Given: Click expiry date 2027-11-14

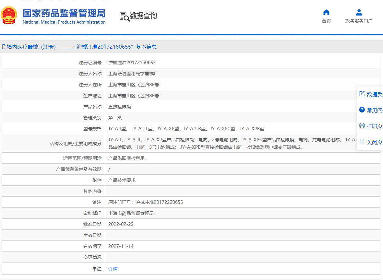Looking at the screenshot, I should tap(121, 246).
